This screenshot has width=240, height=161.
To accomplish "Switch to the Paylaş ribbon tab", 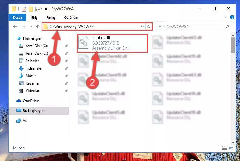I will [x=51, y=17].
